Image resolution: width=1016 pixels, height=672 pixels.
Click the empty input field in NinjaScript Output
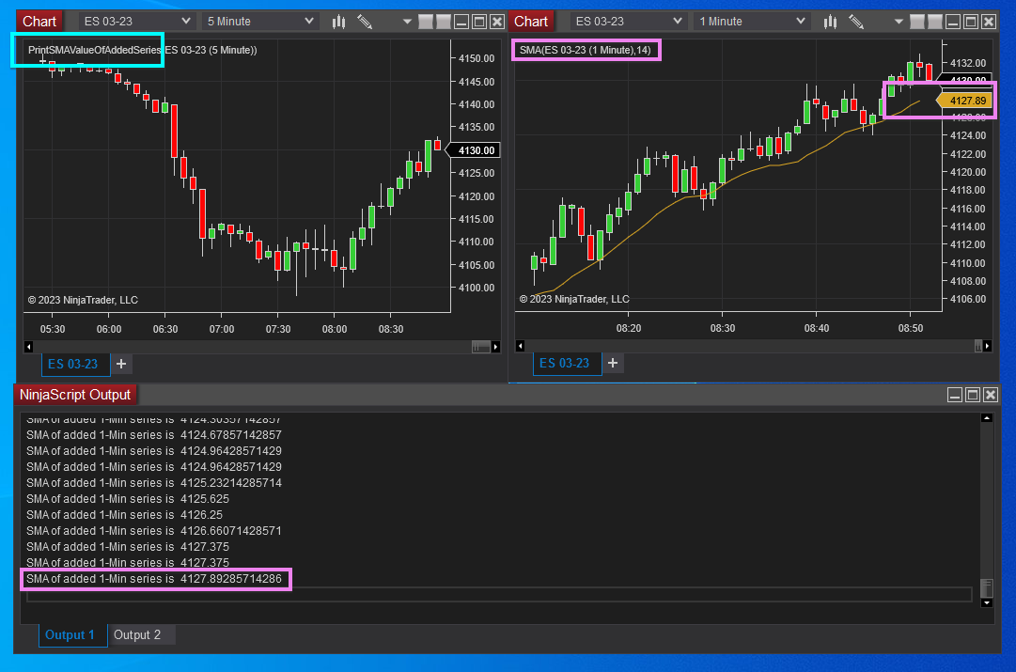pos(499,596)
